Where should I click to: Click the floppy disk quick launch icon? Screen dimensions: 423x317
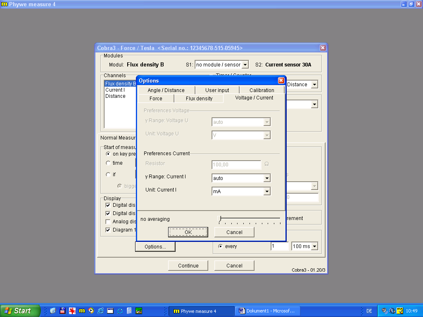tap(63, 311)
